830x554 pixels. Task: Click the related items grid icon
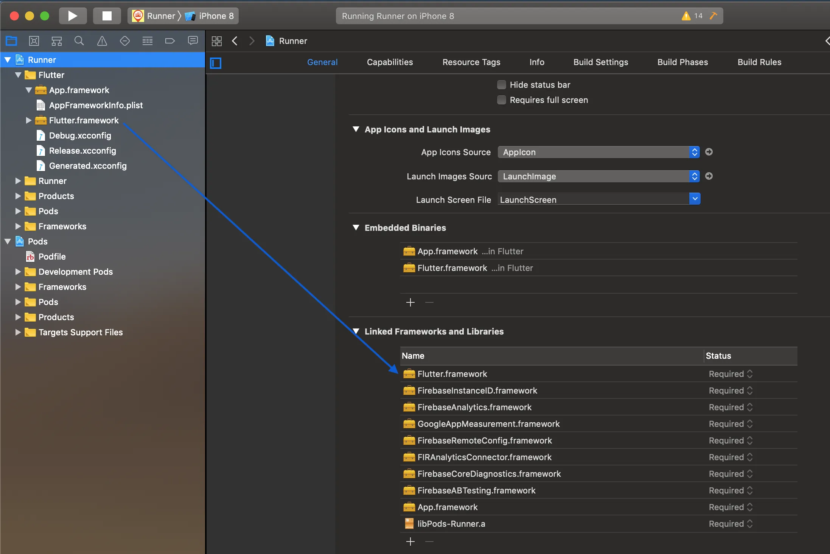click(x=217, y=41)
